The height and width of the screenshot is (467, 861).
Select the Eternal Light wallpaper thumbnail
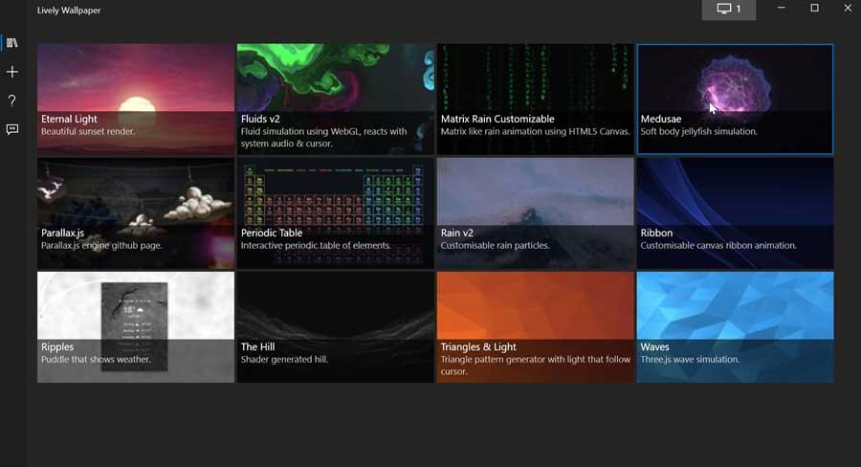pyautogui.click(x=136, y=100)
